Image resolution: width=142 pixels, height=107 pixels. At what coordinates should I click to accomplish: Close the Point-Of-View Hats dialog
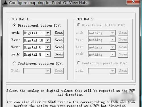click(x=133, y=2)
